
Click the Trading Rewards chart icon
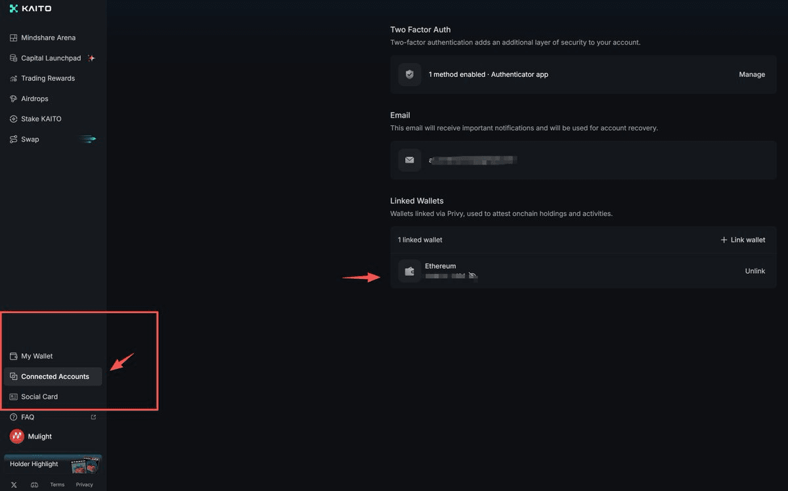14,79
